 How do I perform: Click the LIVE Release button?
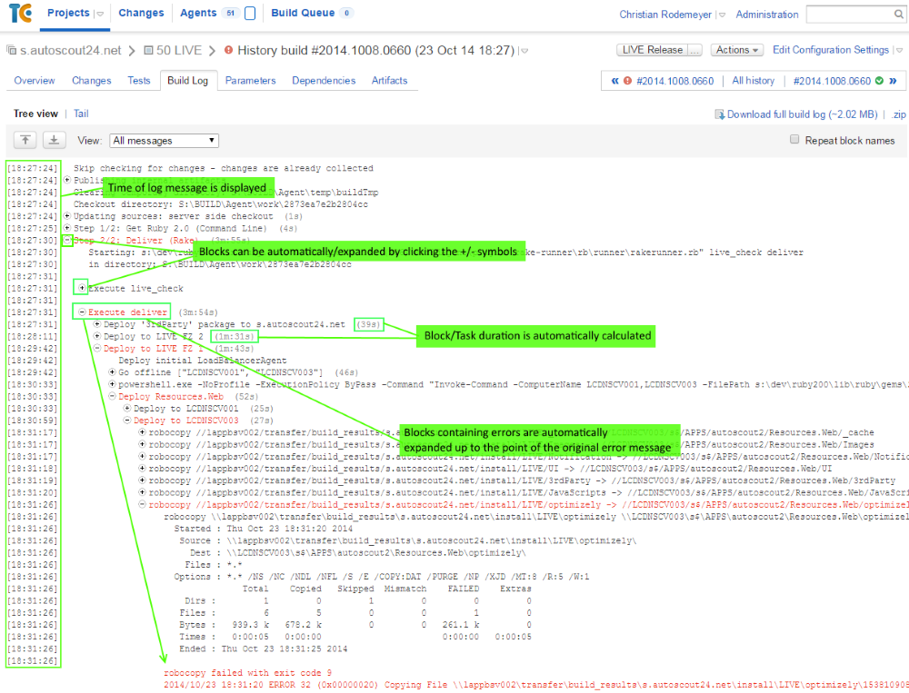pyautogui.click(x=652, y=50)
